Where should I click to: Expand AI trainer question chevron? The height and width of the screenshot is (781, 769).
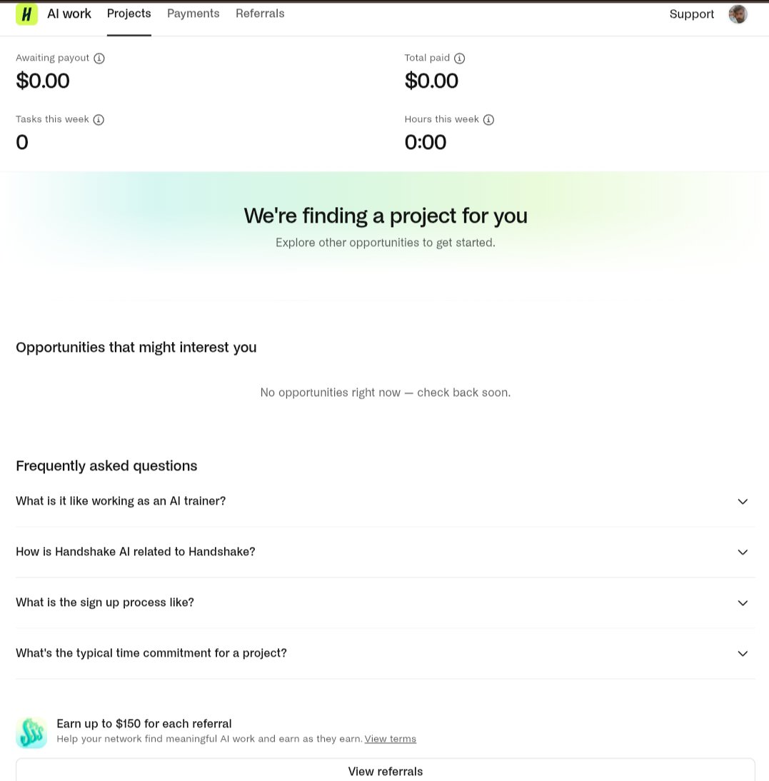click(x=742, y=502)
